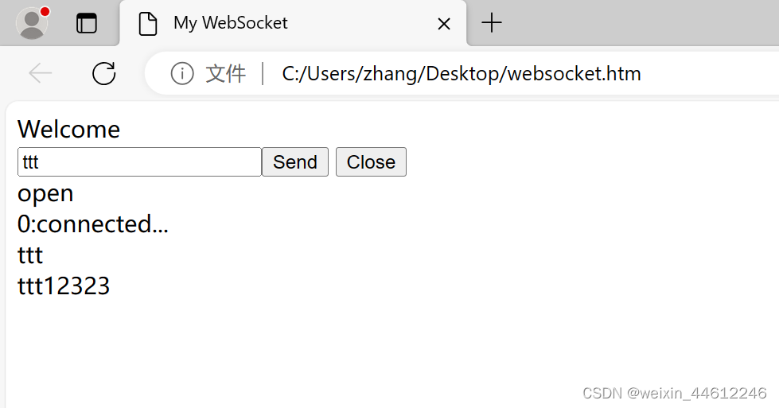The image size is (779, 408).
Task: Click the page icon on My WebSocket tab
Action: pyautogui.click(x=147, y=24)
